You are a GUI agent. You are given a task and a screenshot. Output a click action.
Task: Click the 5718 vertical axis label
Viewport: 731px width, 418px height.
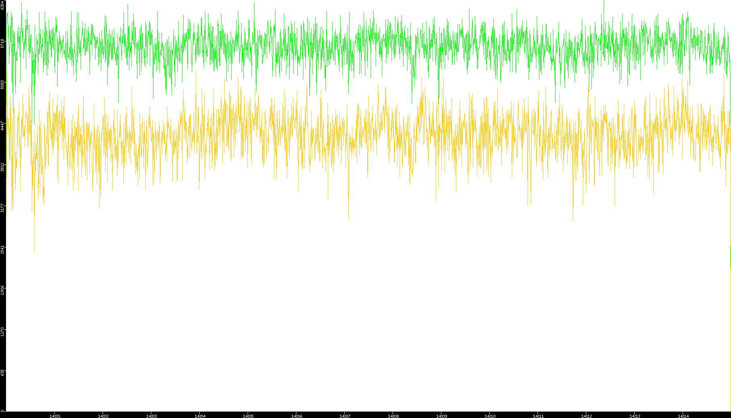pos(2,43)
